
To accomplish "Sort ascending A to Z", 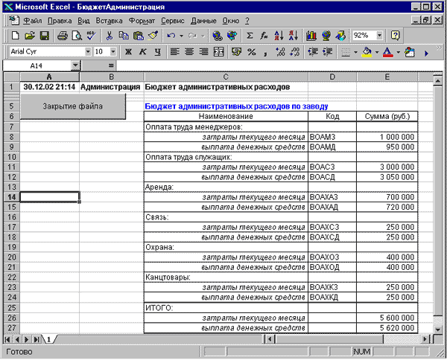I will click(x=279, y=36).
